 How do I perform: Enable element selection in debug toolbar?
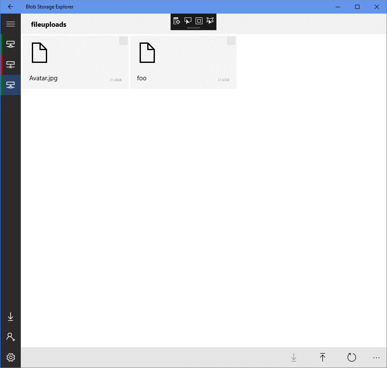point(188,20)
